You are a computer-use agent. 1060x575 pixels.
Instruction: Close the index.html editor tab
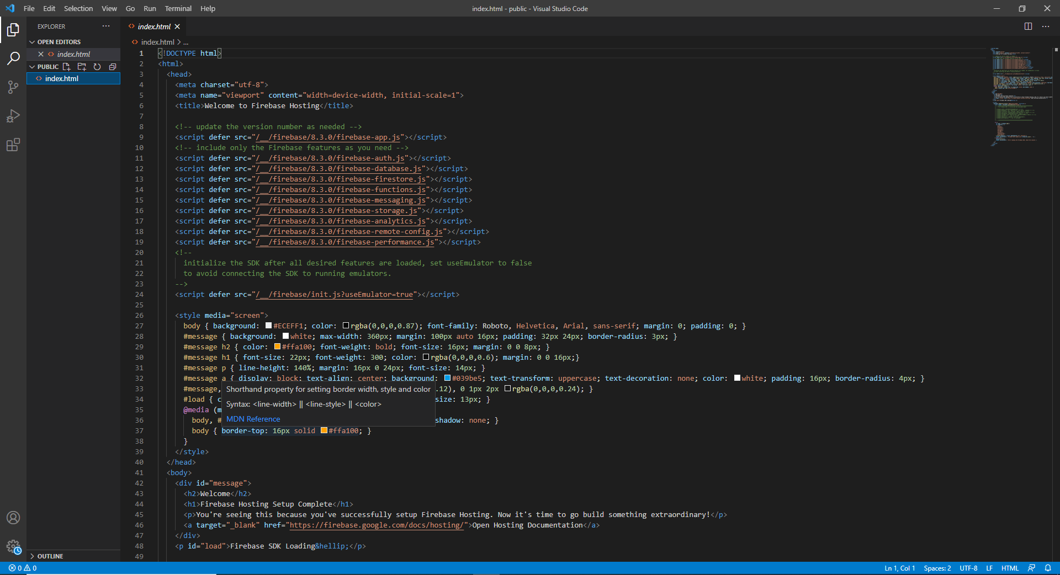pos(177,26)
